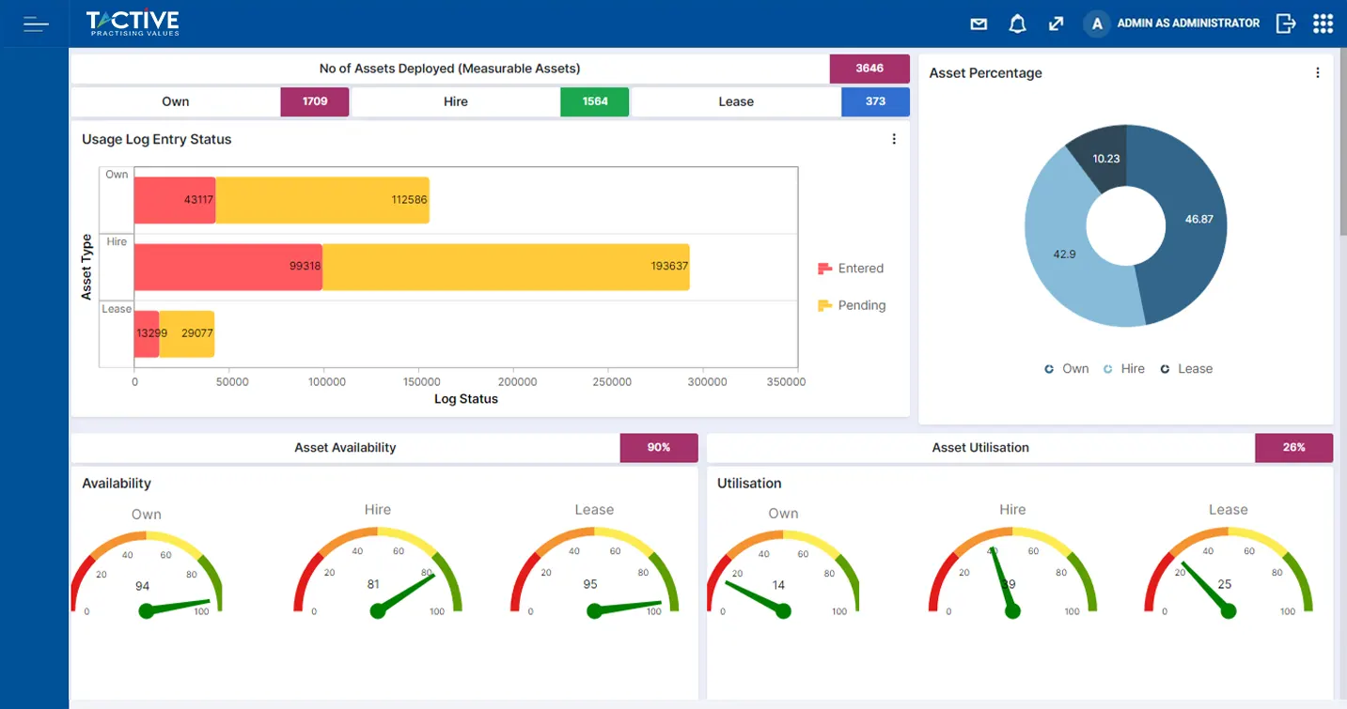Open Asset Percentage three-dot menu
This screenshot has width=1347, height=709.
1317,73
